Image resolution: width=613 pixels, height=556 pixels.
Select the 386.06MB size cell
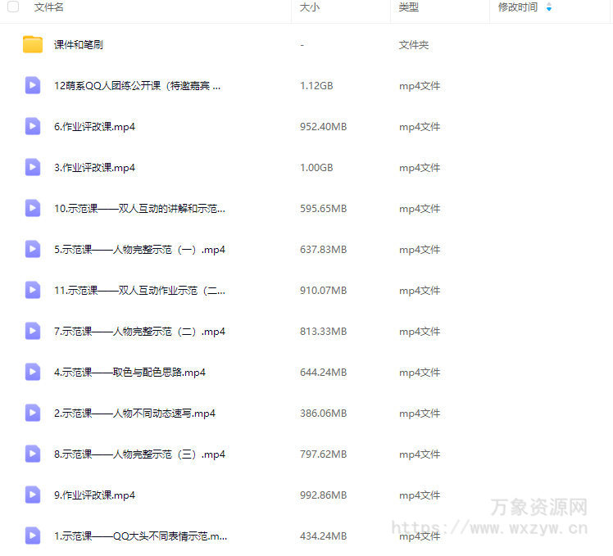pyautogui.click(x=324, y=413)
